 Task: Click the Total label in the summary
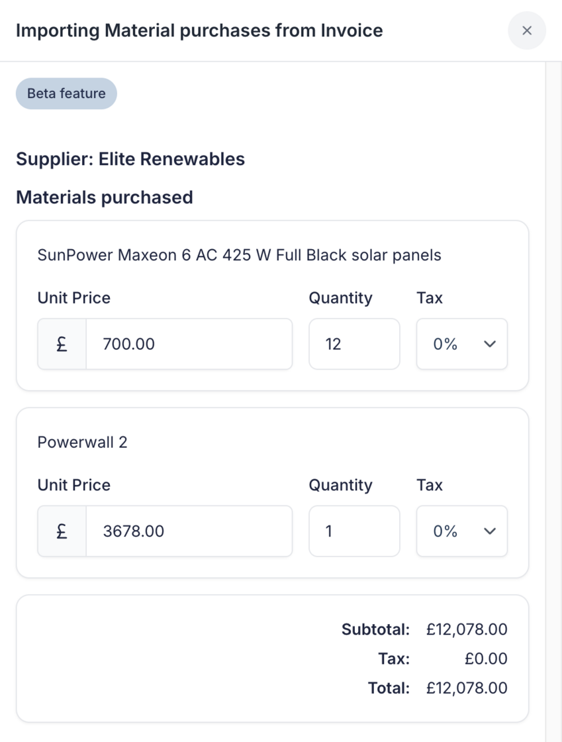click(x=389, y=688)
